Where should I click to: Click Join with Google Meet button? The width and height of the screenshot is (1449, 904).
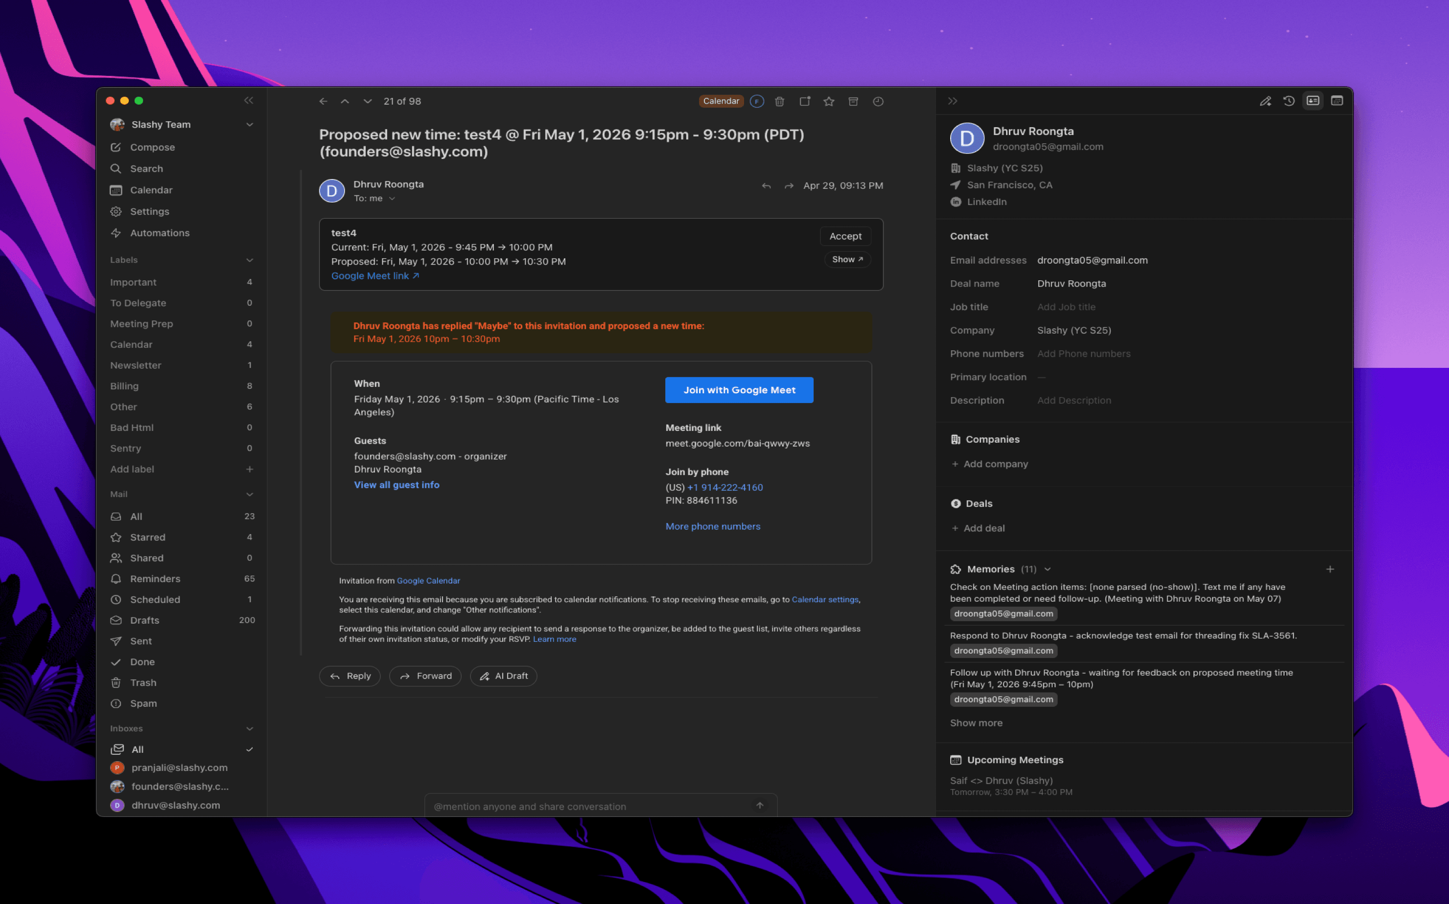[x=739, y=390]
